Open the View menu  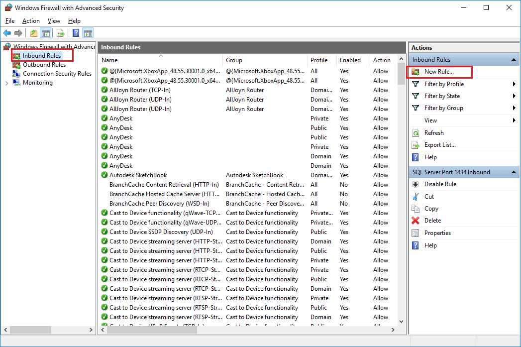[54, 21]
